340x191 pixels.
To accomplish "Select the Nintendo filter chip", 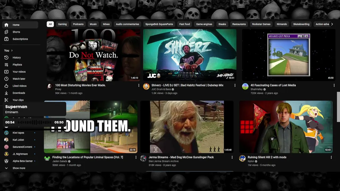I will pos(282,24).
